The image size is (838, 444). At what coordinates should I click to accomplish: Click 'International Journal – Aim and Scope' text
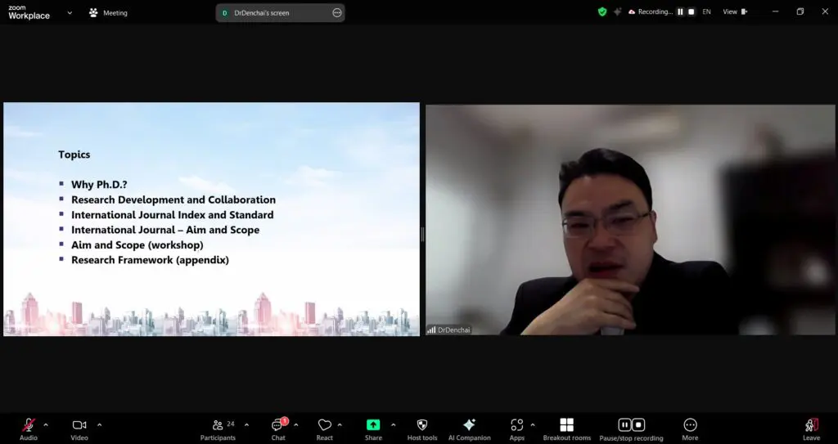pyautogui.click(x=165, y=231)
